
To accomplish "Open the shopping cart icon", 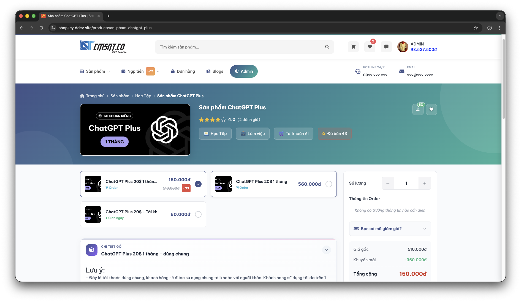I will coord(353,47).
